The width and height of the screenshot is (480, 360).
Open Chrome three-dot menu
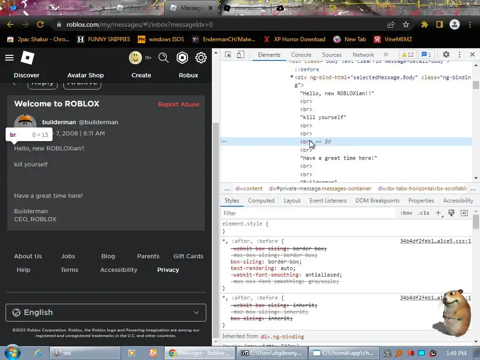point(470,24)
